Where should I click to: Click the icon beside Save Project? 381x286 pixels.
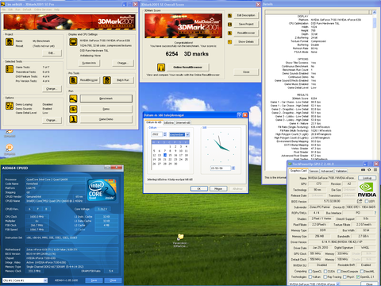point(229,25)
